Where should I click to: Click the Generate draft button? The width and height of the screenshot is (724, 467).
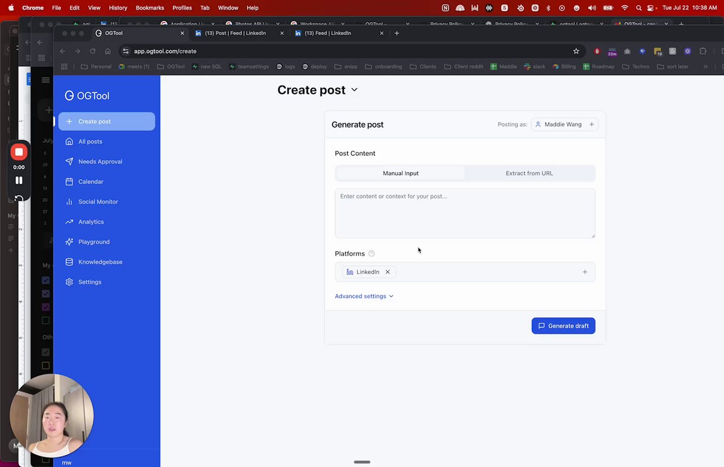(563, 326)
